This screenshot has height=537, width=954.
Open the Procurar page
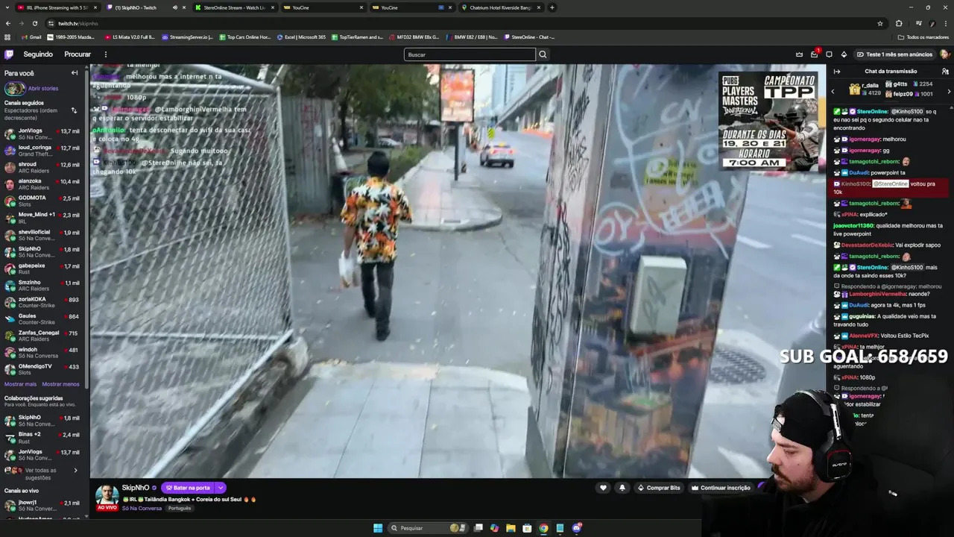[x=78, y=54]
